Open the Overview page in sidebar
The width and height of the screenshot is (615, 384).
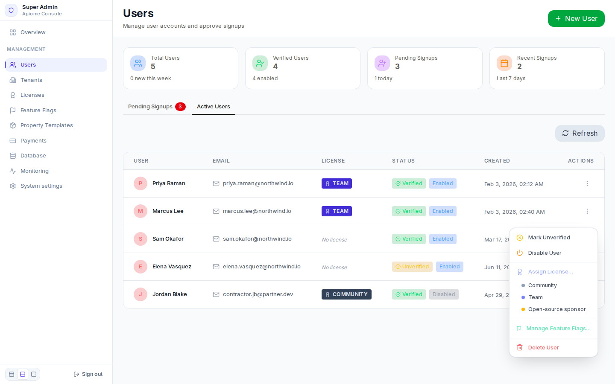tap(56, 32)
